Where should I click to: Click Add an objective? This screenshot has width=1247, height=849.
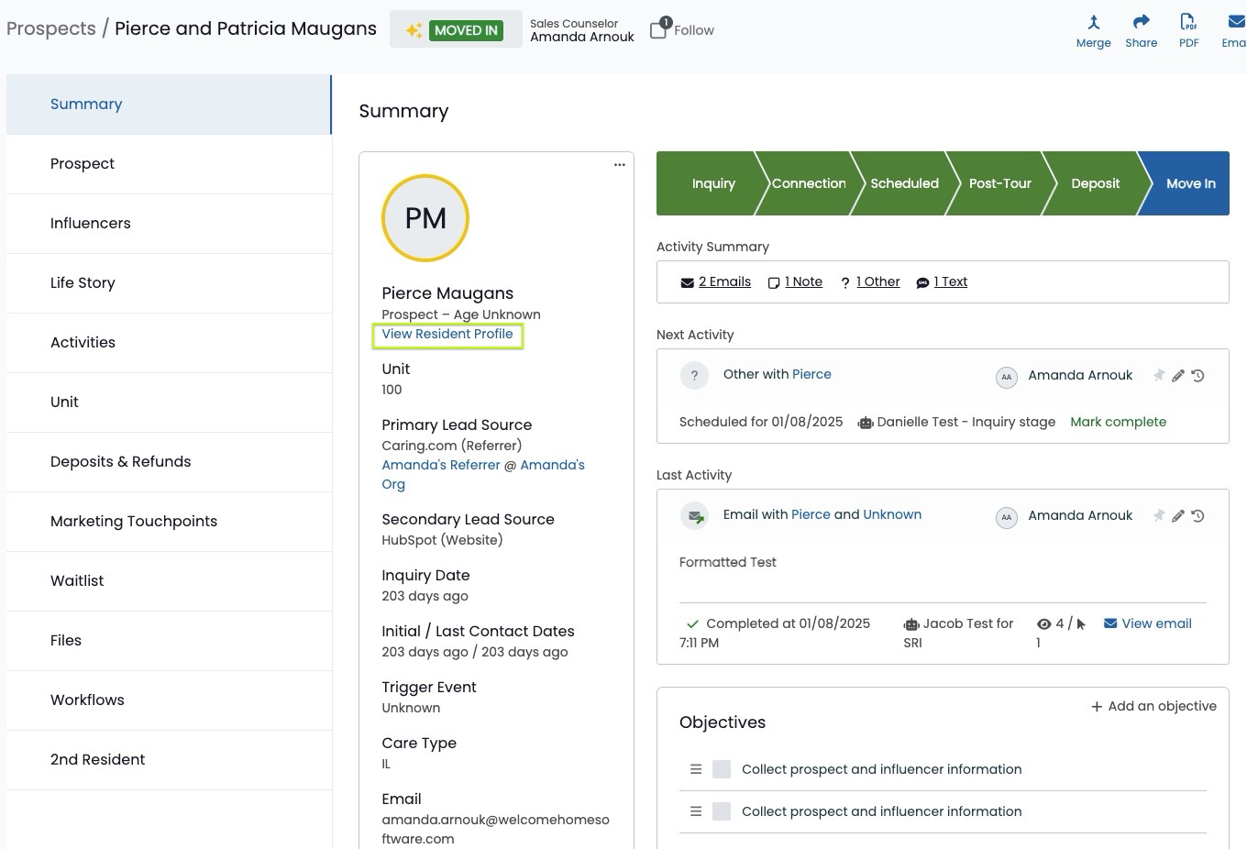coord(1153,707)
